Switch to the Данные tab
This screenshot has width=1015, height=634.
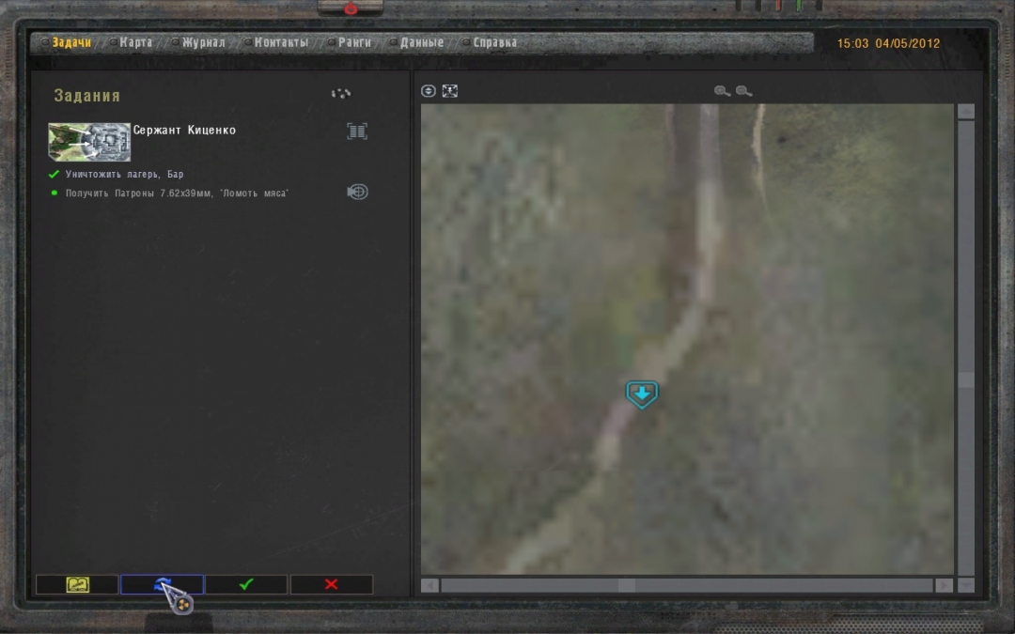pyautogui.click(x=422, y=42)
